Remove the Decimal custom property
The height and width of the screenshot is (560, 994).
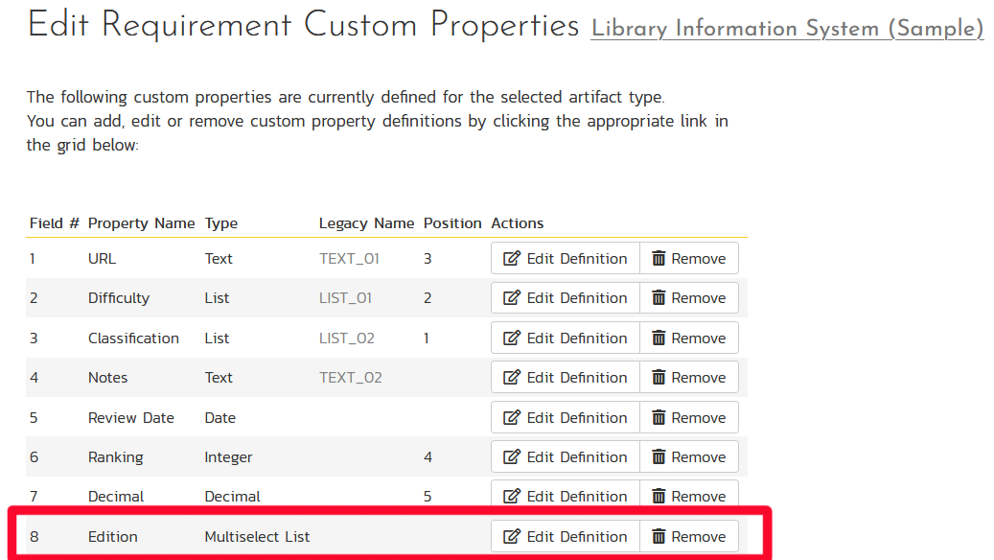[x=689, y=497]
